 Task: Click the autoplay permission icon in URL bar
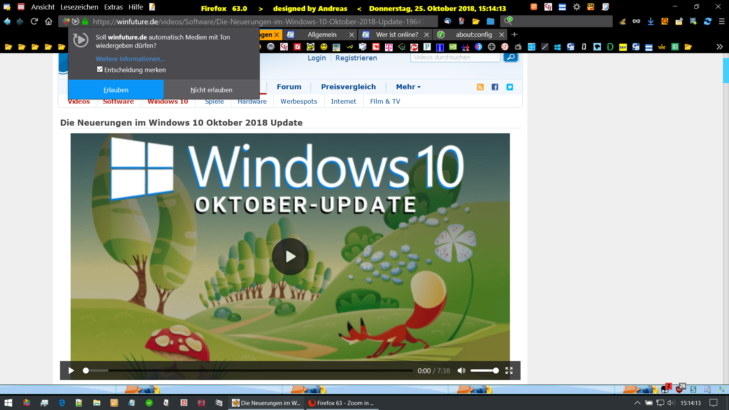pos(76,21)
